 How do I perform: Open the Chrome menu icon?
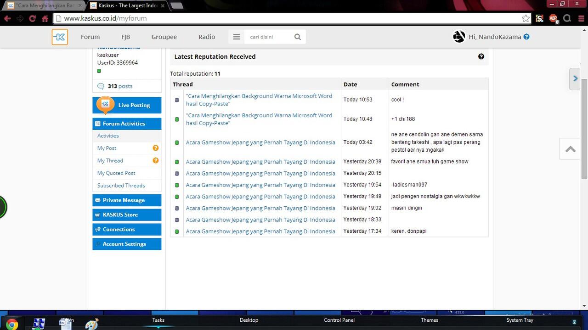click(581, 18)
